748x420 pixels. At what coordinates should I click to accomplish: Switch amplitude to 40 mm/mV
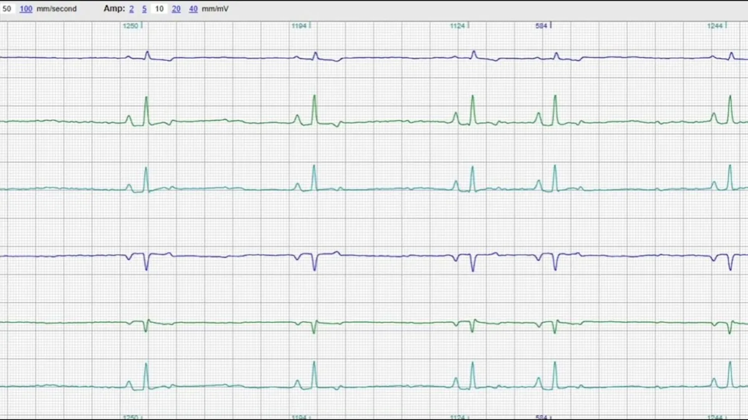click(193, 9)
